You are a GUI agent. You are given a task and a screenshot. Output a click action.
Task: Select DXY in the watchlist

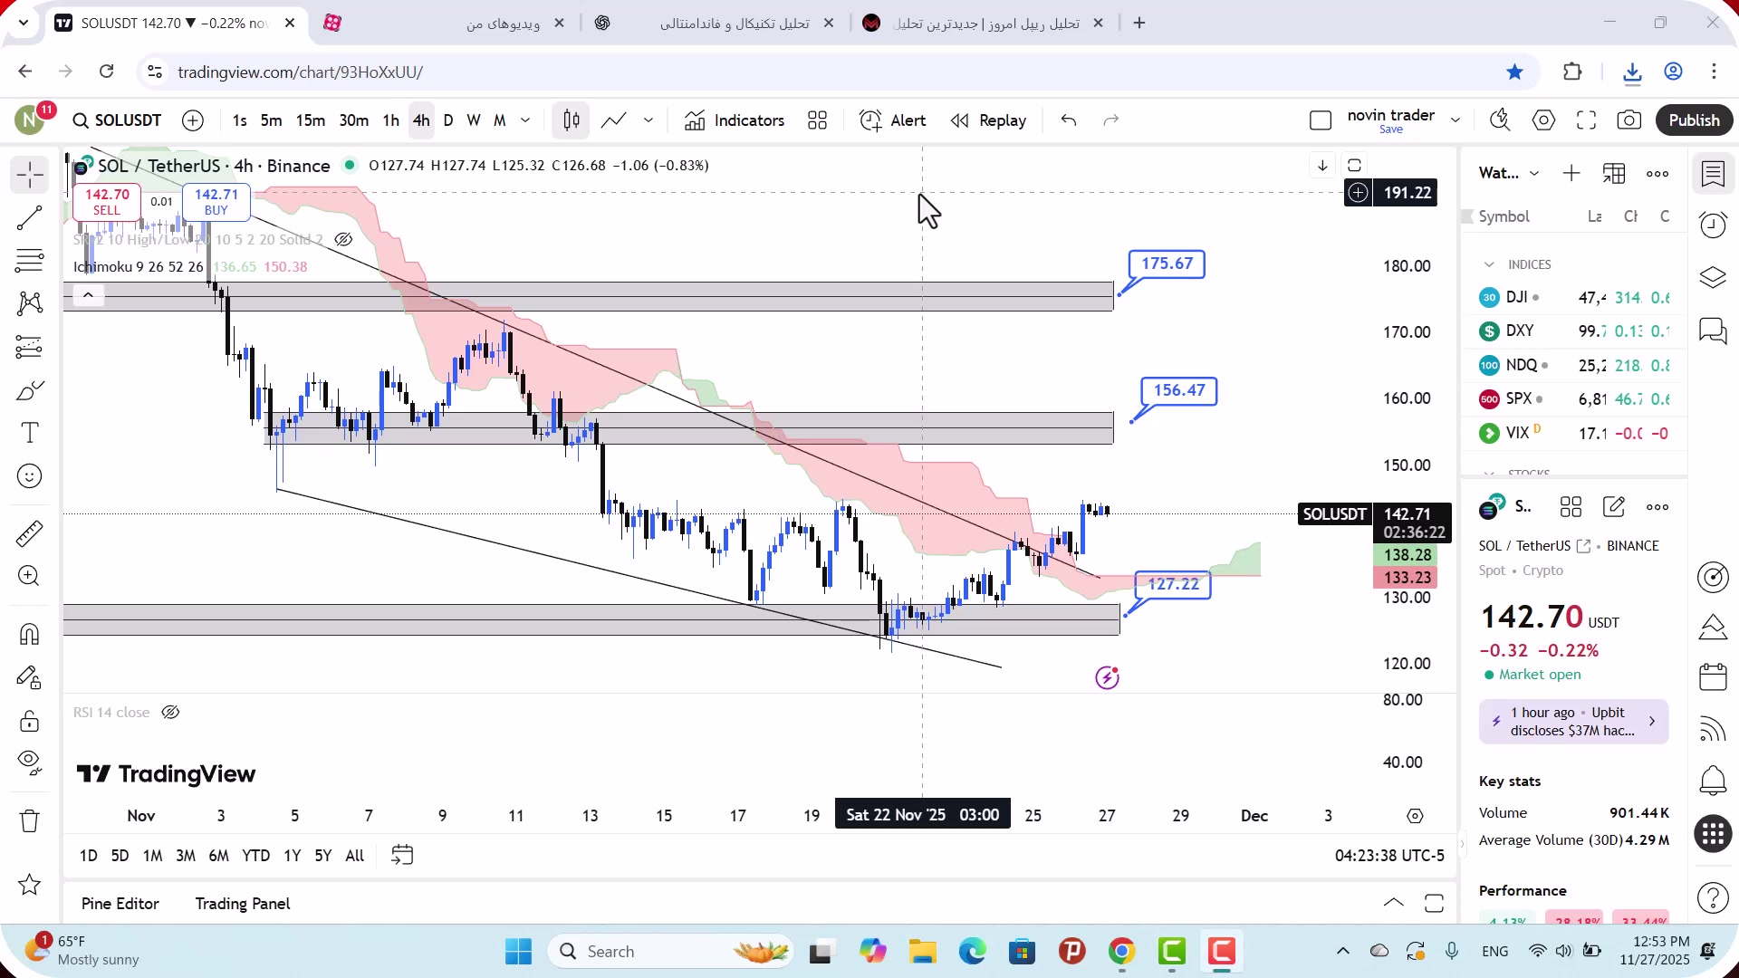pos(1574,331)
